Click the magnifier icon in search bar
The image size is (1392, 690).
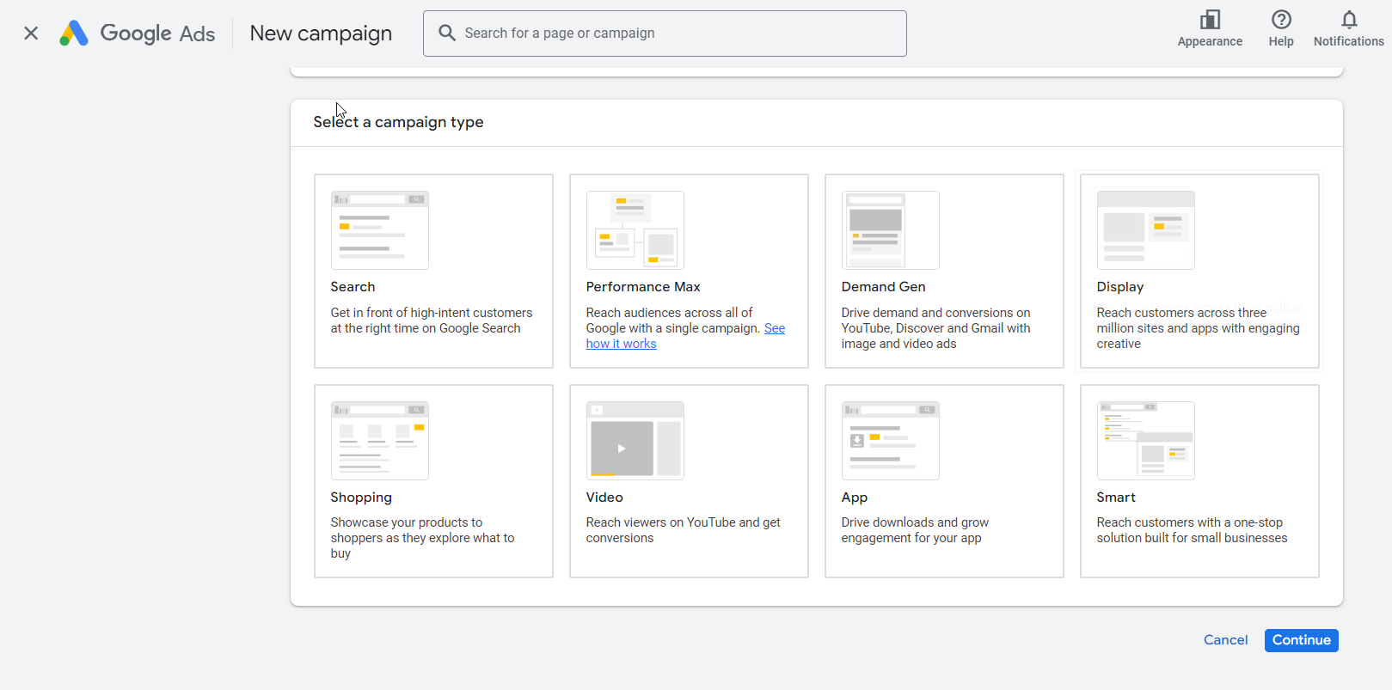point(447,33)
